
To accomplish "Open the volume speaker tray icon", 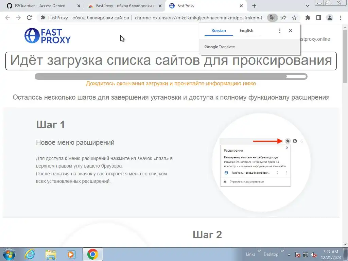I will coord(314,255).
